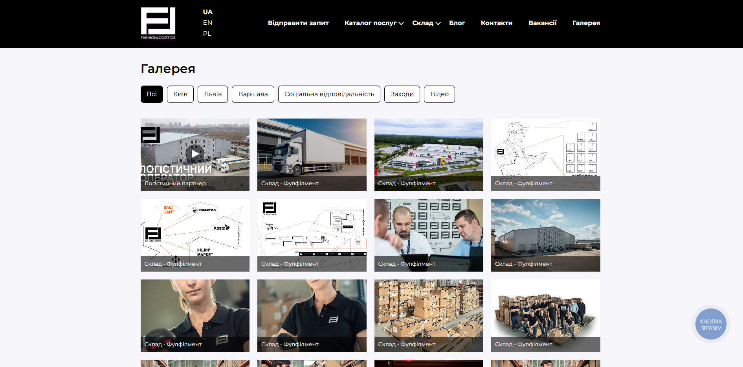Click the Відправити запит link

tap(298, 23)
